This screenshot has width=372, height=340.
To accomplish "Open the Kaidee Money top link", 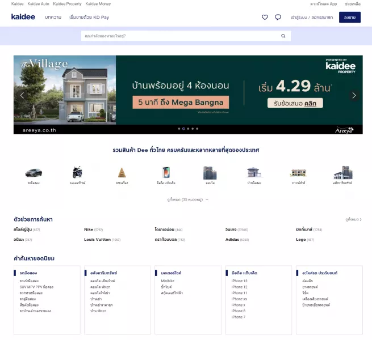I will (x=98, y=4).
